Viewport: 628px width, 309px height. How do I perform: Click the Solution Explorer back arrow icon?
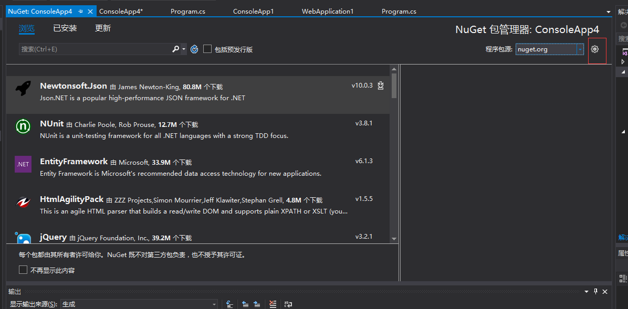click(624, 25)
